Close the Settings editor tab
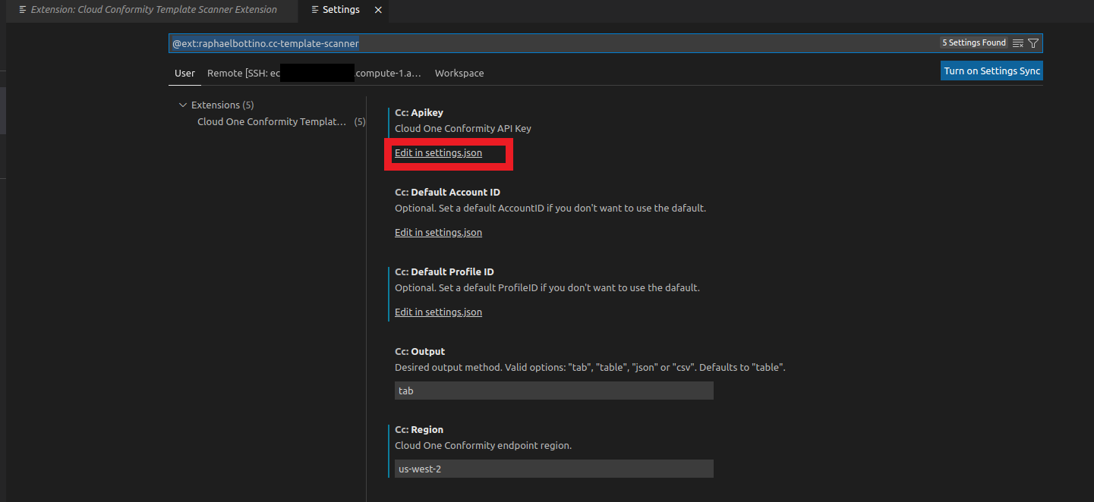The image size is (1094, 502). [x=379, y=10]
